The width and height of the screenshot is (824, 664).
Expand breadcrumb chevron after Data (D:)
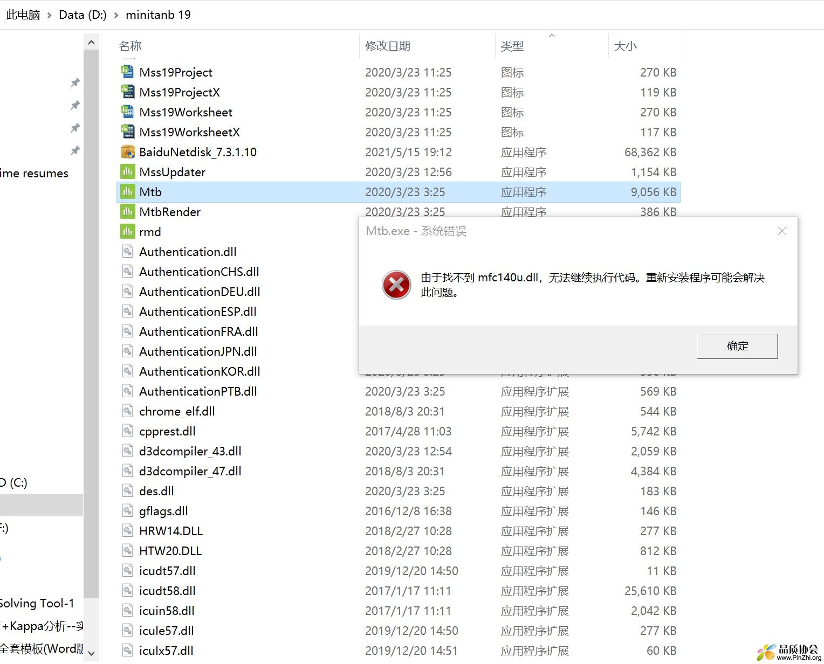tap(116, 15)
